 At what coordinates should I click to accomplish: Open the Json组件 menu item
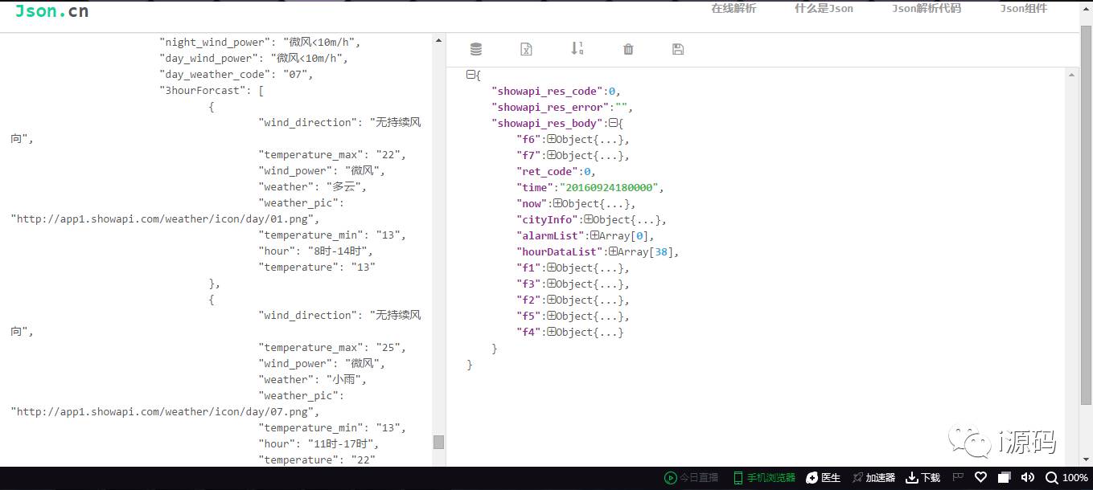1023,8
